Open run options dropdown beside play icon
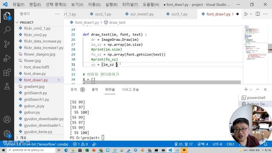 [251, 14]
